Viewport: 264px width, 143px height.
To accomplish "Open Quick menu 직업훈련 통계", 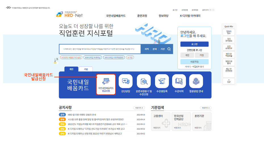I will pos(229,62).
